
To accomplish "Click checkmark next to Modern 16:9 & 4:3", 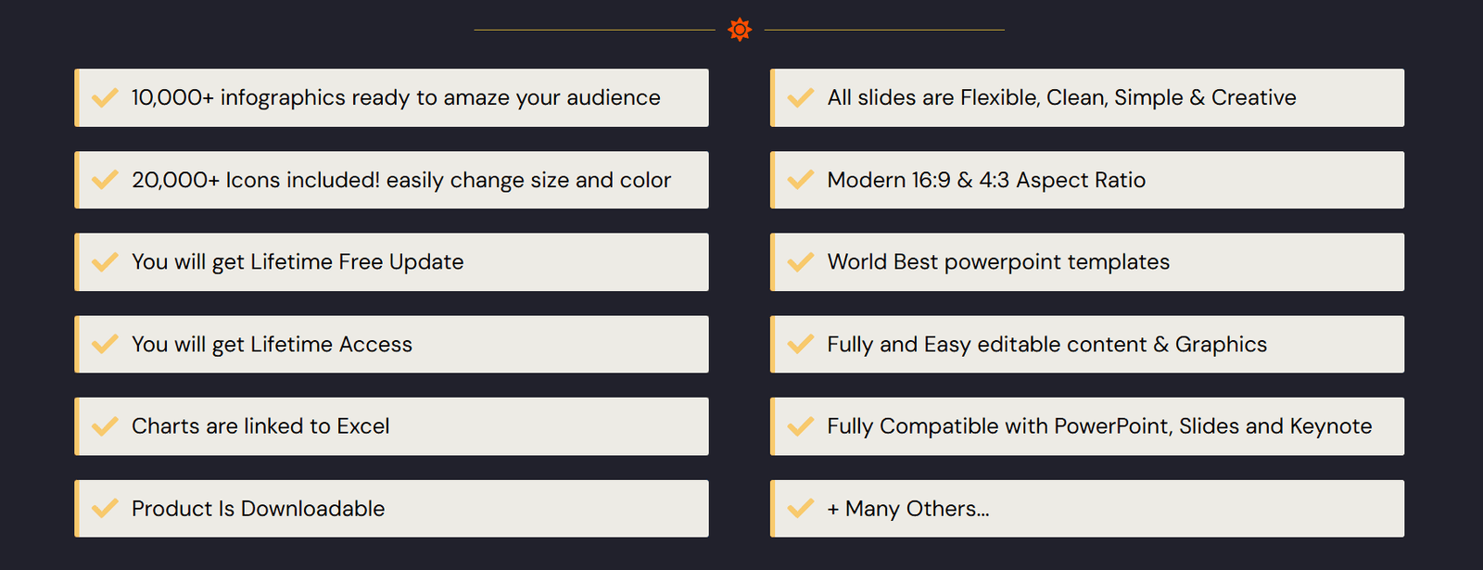I will tap(800, 180).
